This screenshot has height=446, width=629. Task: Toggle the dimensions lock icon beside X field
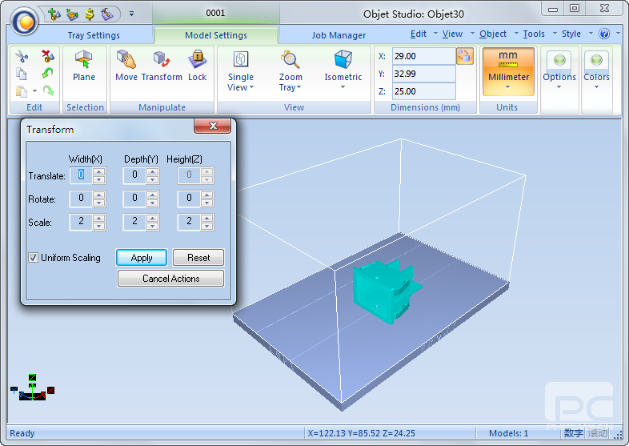click(464, 56)
